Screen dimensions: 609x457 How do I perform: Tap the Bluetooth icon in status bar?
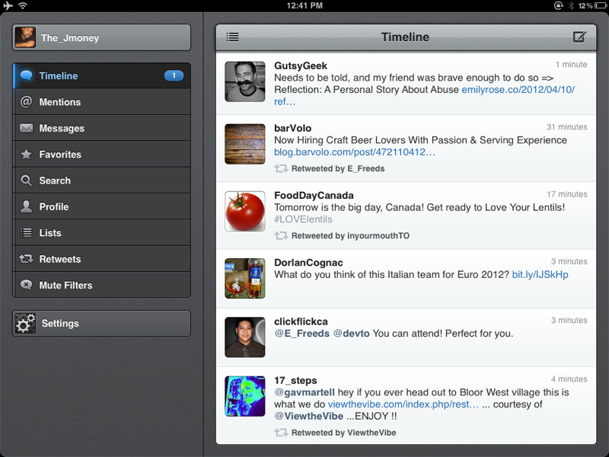(x=571, y=5)
